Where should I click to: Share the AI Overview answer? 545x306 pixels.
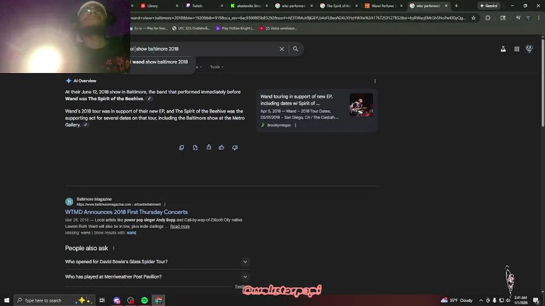[x=209, y=147]
